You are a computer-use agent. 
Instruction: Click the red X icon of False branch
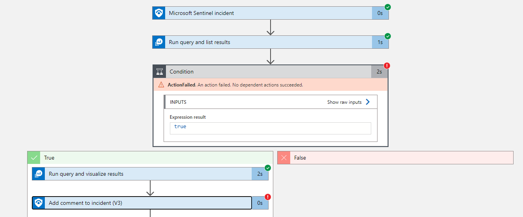(284, 158)
